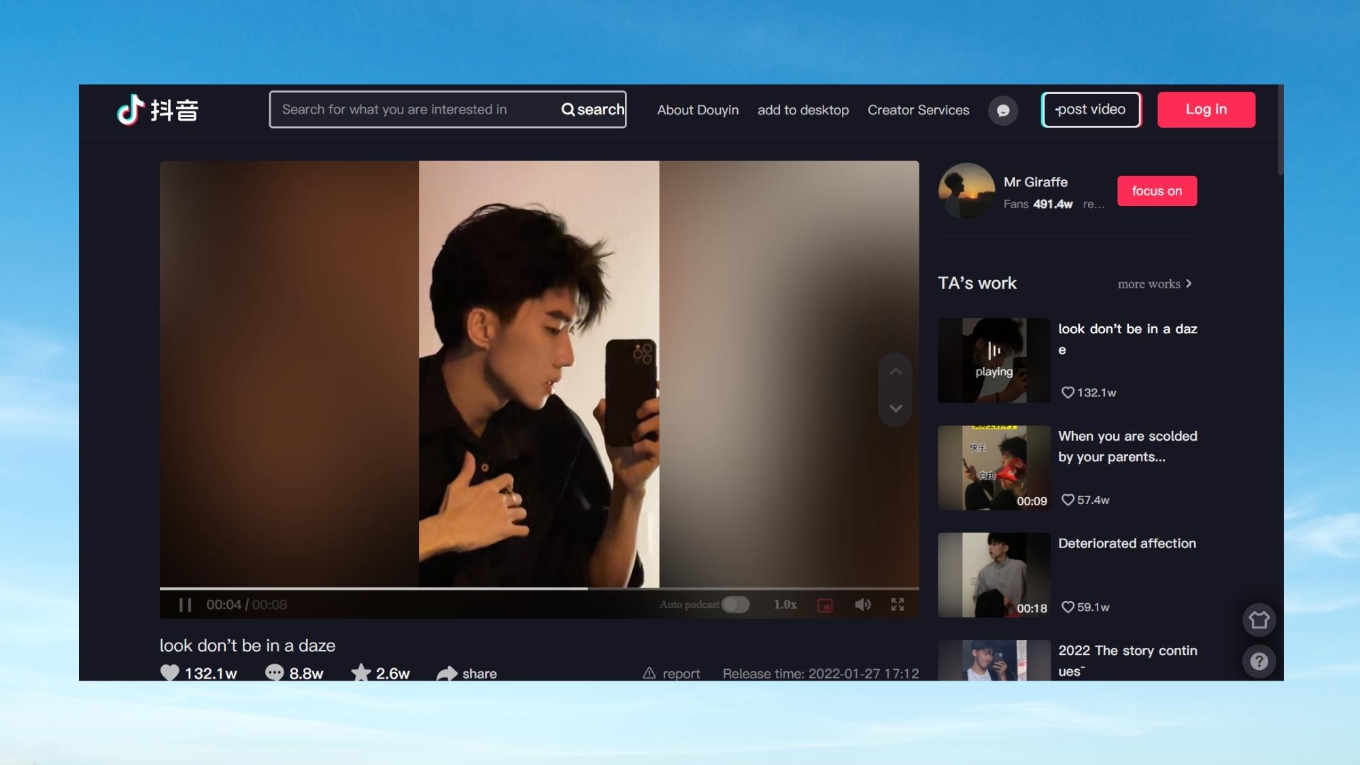Like the video via heart icon
The height and width of the screenshot is (765, 1360).
click(170, 673)
